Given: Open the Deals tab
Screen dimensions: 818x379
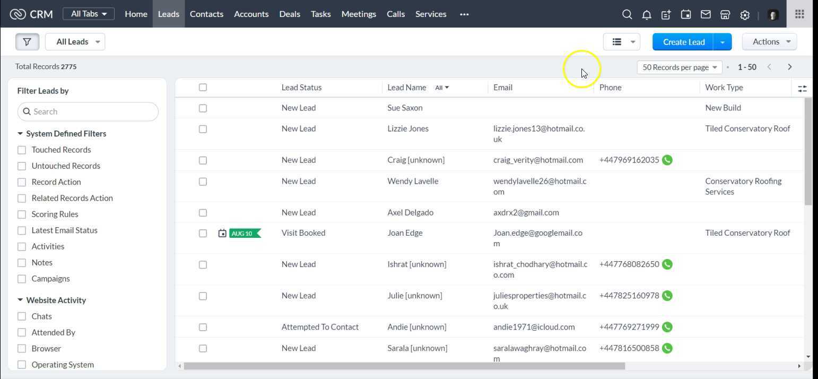Looking at the screenshot, I should (x=289, y=14).
